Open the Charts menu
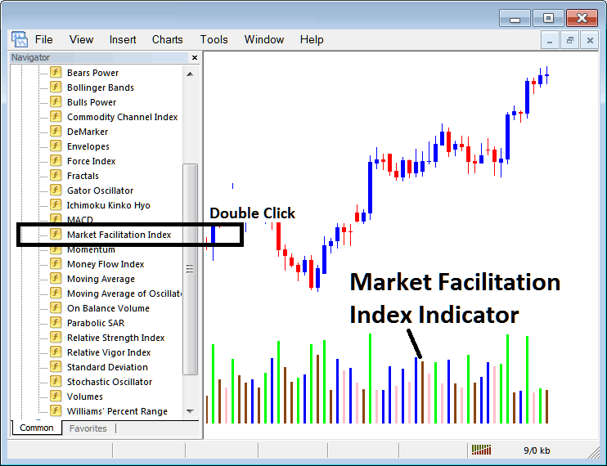The width and height of the screenshot is (607, 466). [x=167, y=39]
